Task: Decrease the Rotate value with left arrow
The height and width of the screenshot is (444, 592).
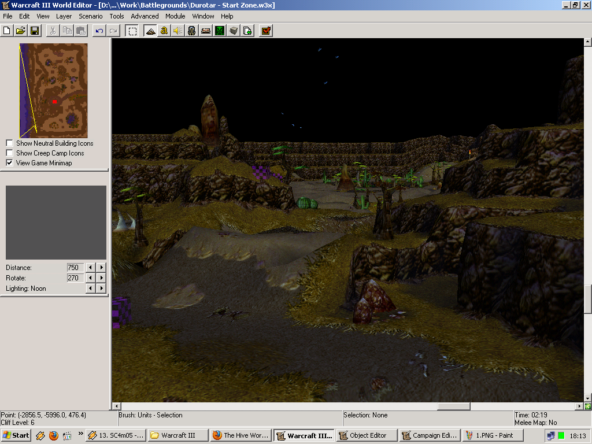Action: point(90,278)
